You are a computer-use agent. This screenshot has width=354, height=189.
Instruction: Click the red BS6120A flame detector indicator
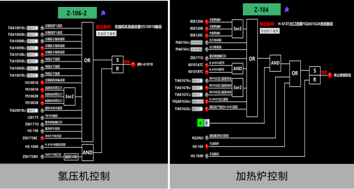(x=206, y=22)
